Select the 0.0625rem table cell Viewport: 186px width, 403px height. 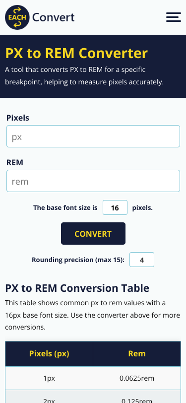[x=137, y=378]
